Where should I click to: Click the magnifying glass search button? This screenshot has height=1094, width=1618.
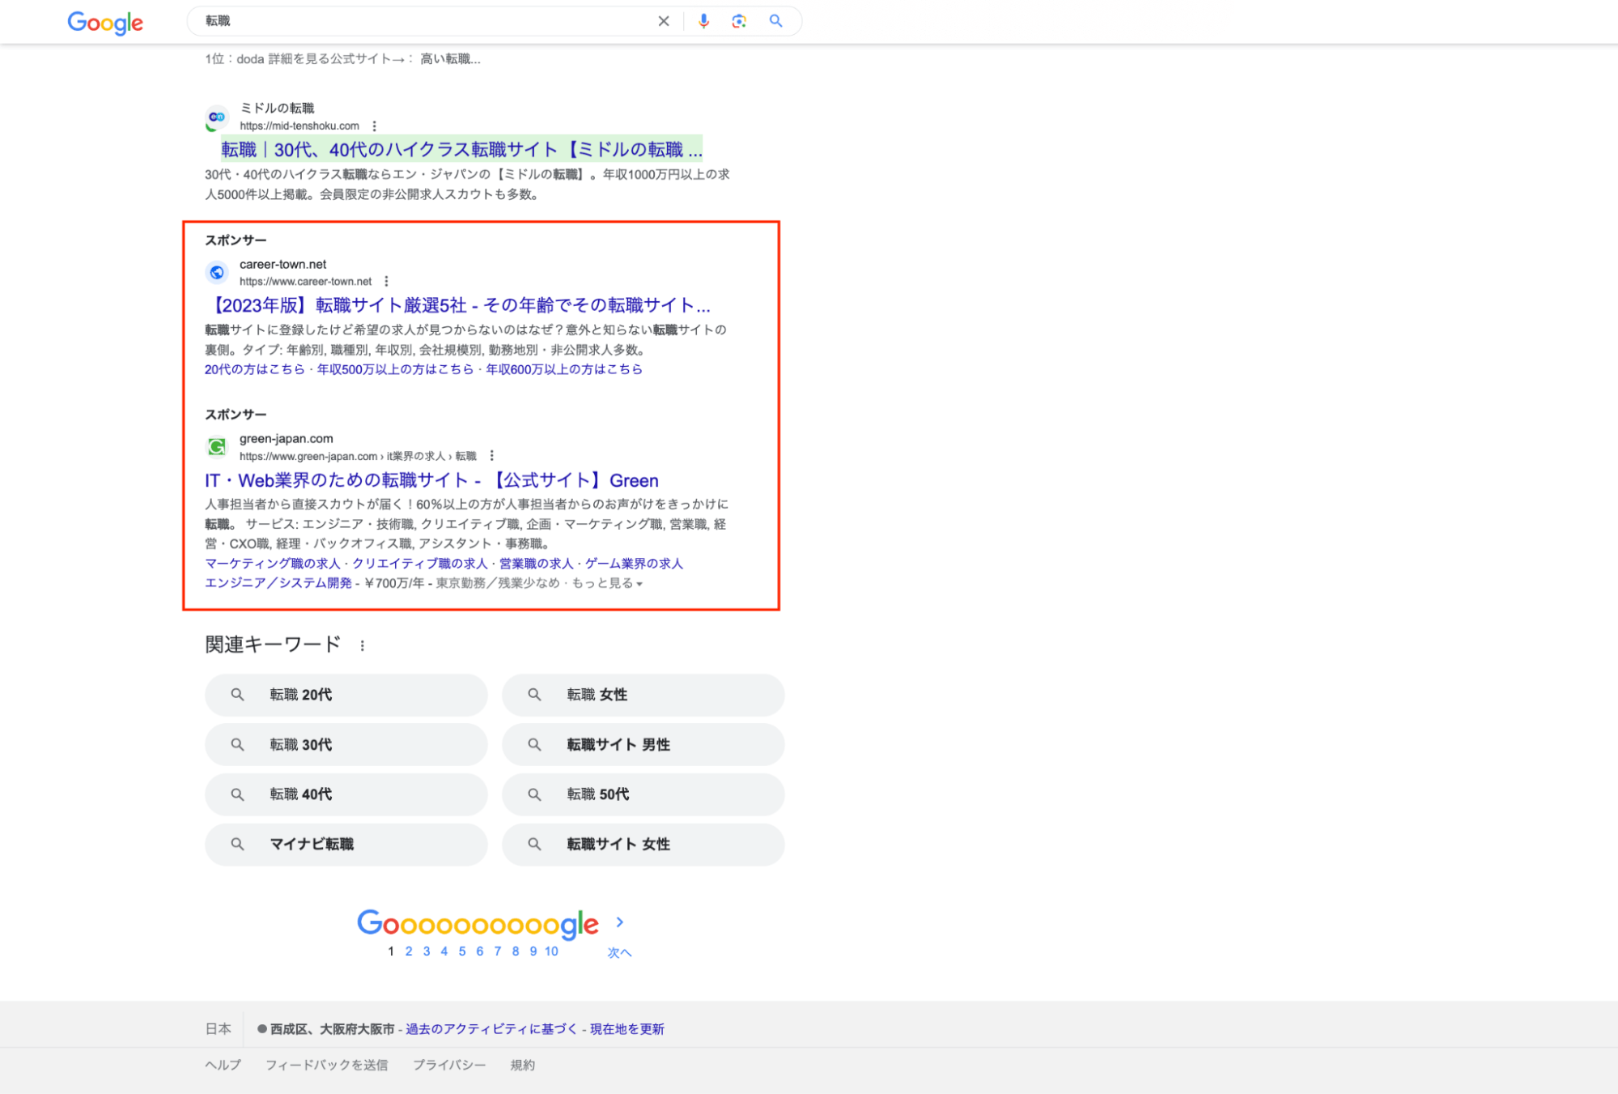pos(775,21)
